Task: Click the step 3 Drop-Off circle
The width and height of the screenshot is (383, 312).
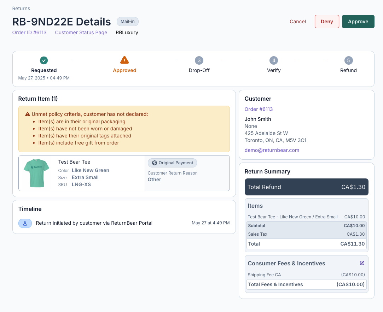Action: point(199,60)
